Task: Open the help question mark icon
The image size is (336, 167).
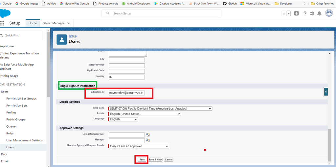Action: pyautogui.click(x=305, y=13)
